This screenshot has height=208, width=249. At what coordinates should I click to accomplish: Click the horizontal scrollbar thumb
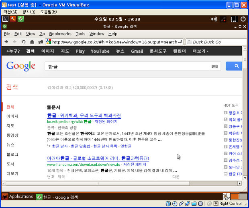98,183
